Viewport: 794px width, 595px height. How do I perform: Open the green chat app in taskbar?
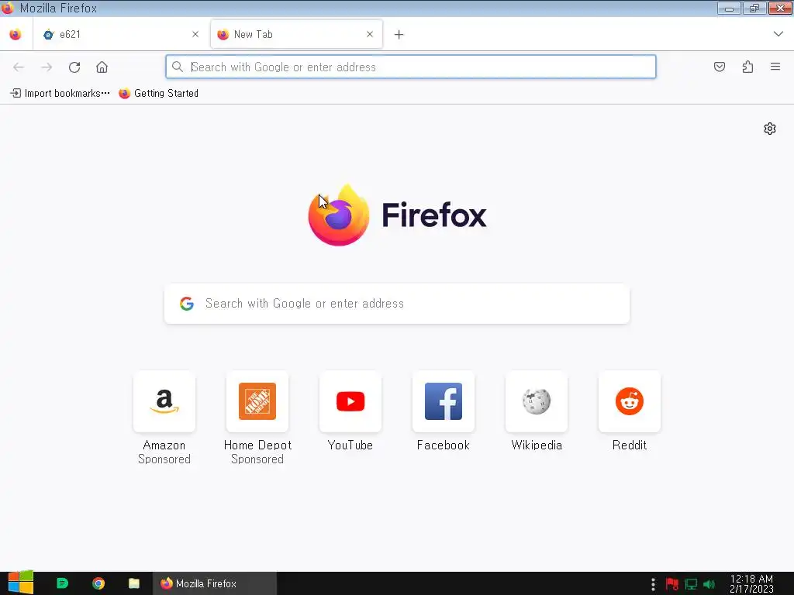click(62, 583)
